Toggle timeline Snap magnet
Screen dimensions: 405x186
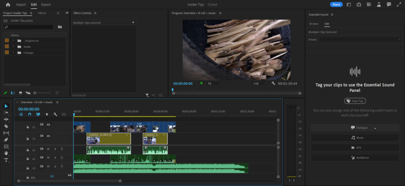tap(30, 114)
